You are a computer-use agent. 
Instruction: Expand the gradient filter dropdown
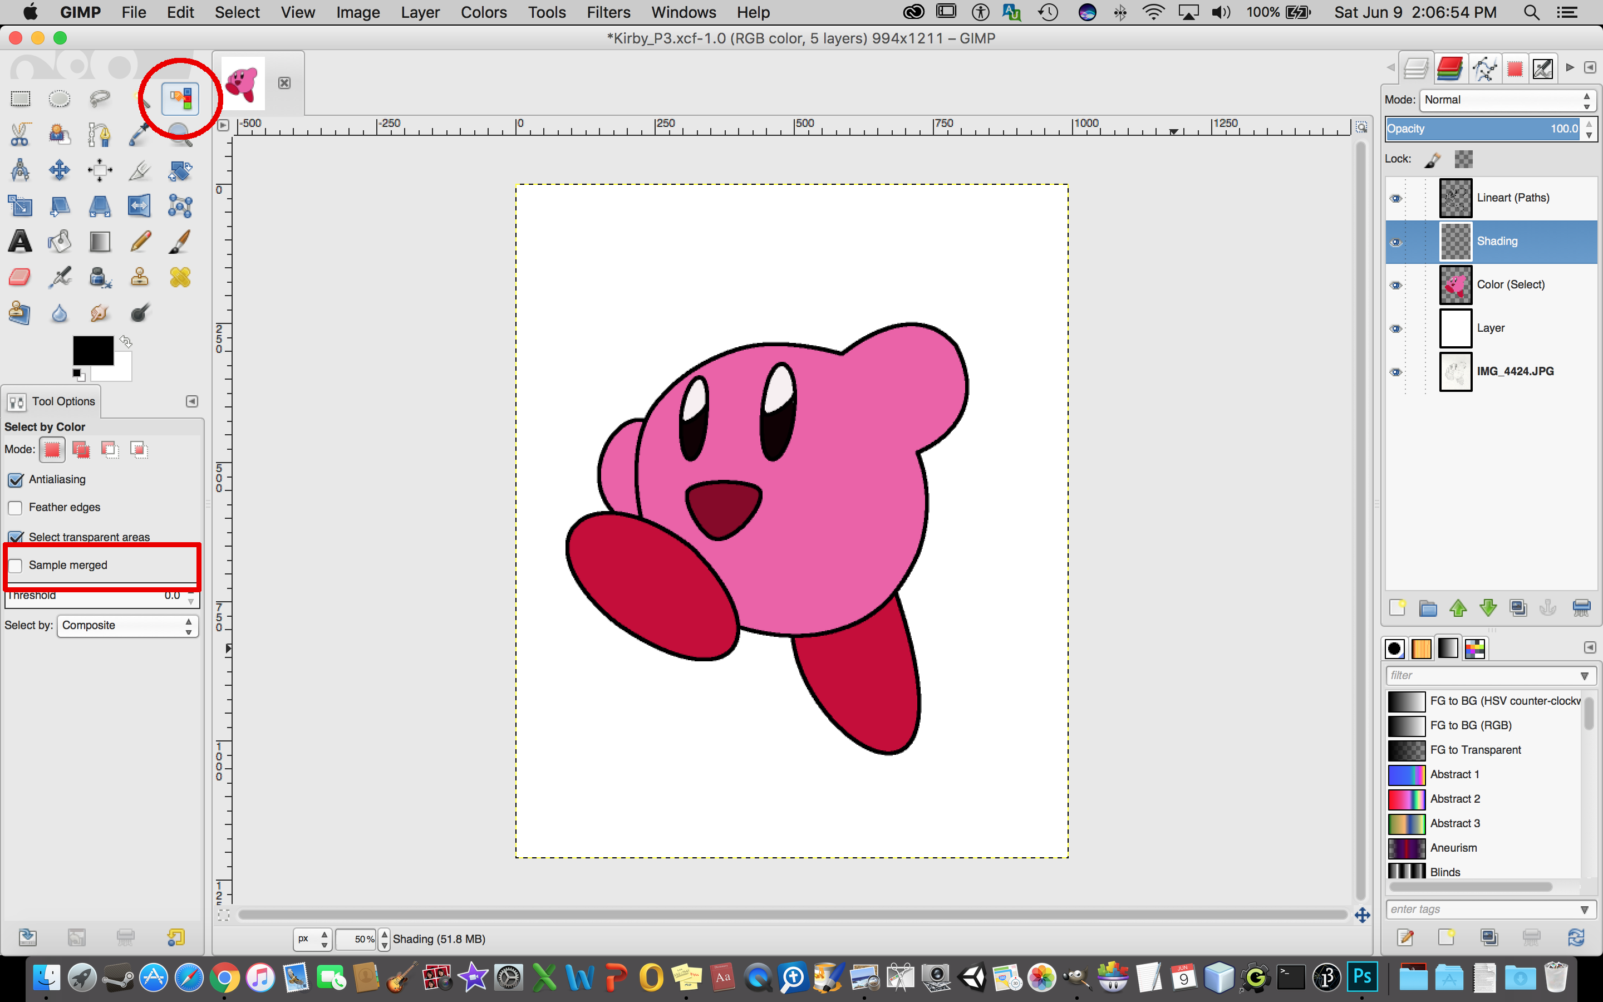click(x=1585, y=676)
